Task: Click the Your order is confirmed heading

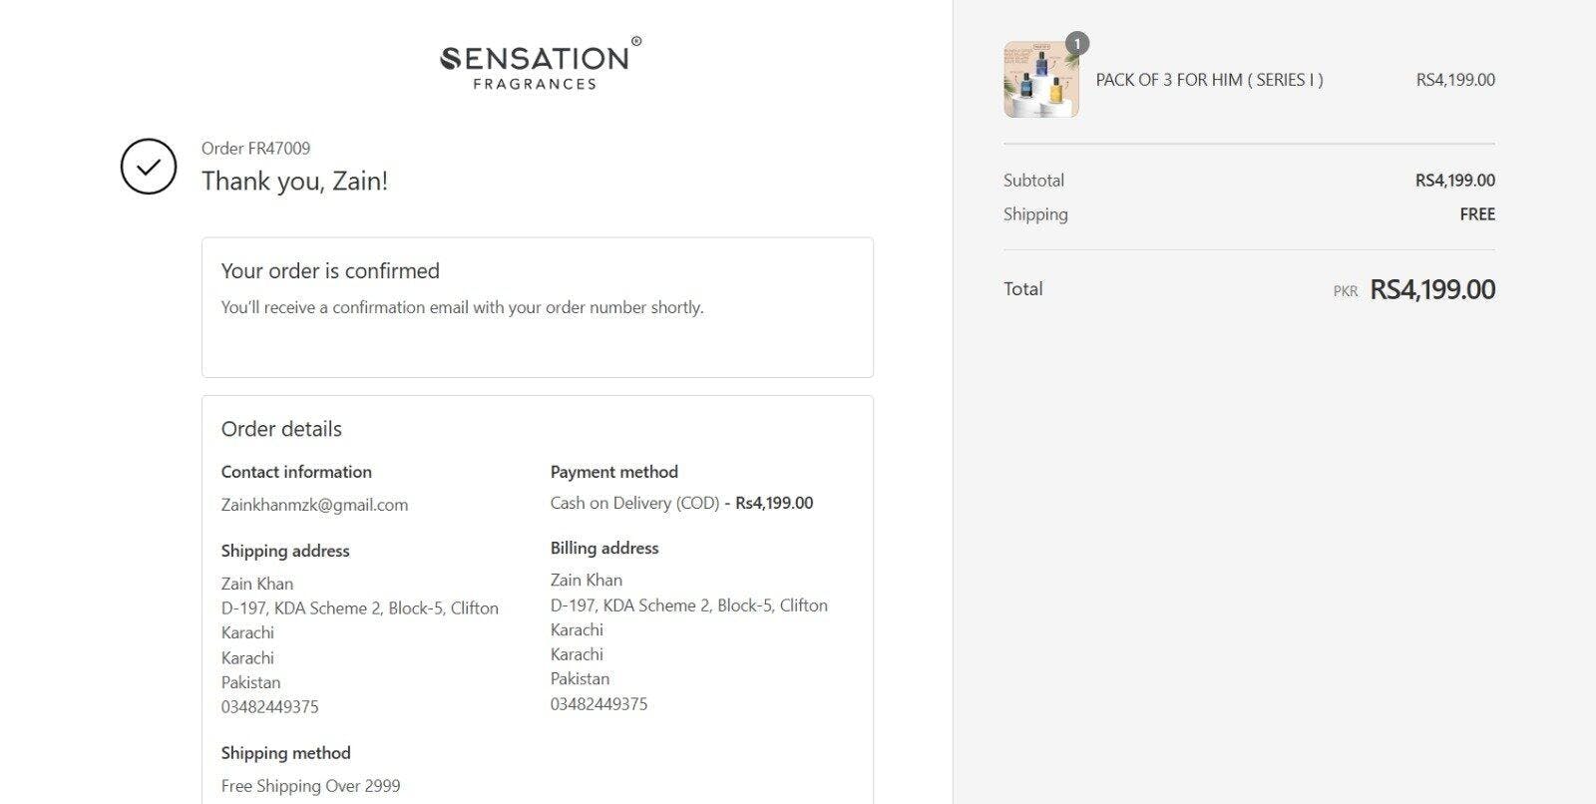Action: [x=330, y=271]
